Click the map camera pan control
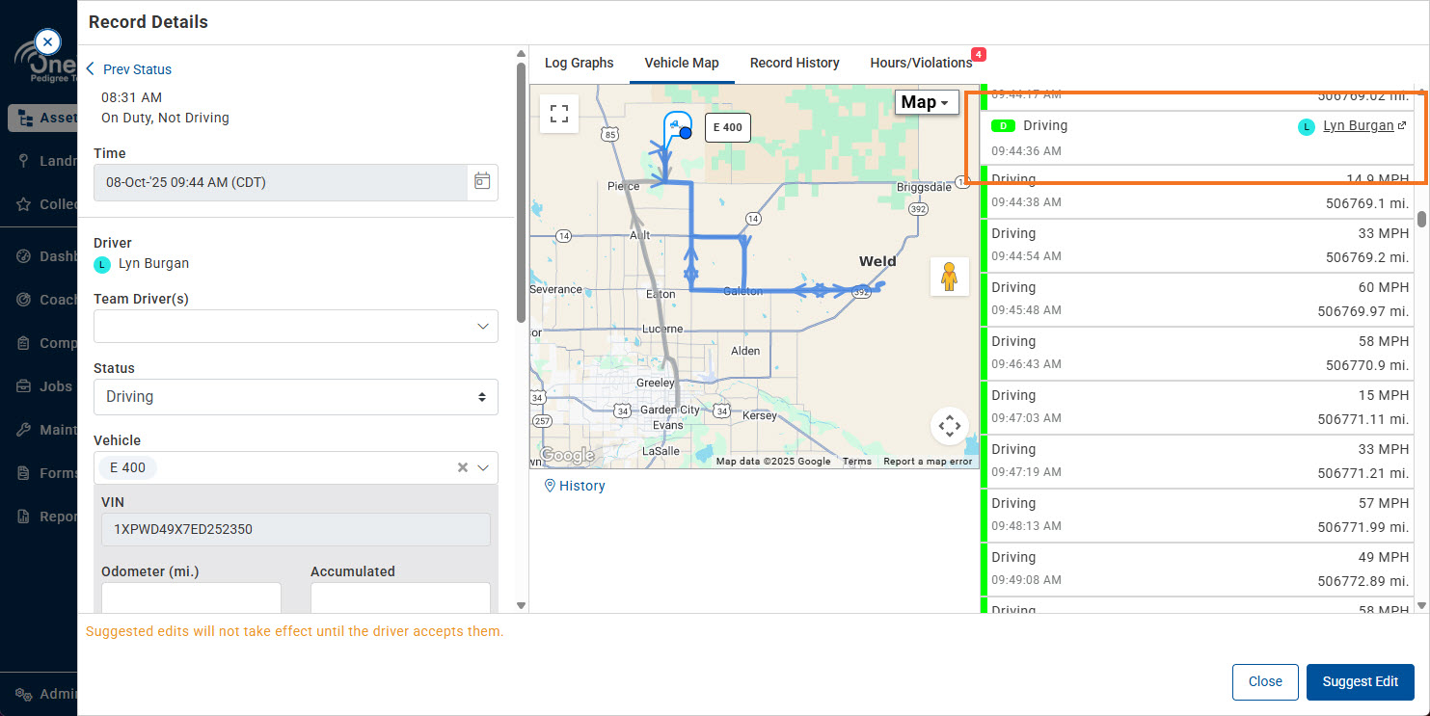 (949, 425)
